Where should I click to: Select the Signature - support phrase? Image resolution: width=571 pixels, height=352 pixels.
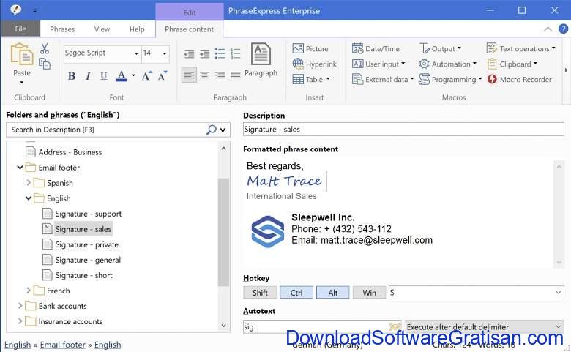(x=82, y=214)
